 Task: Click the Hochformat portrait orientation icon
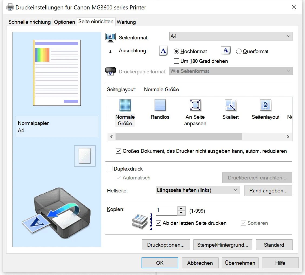click(x=163, y=51)
